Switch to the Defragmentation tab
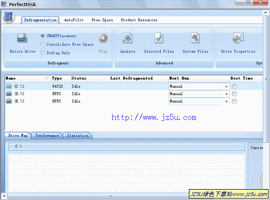The width and height of the screenshot is (270, 200). point(40,20)
